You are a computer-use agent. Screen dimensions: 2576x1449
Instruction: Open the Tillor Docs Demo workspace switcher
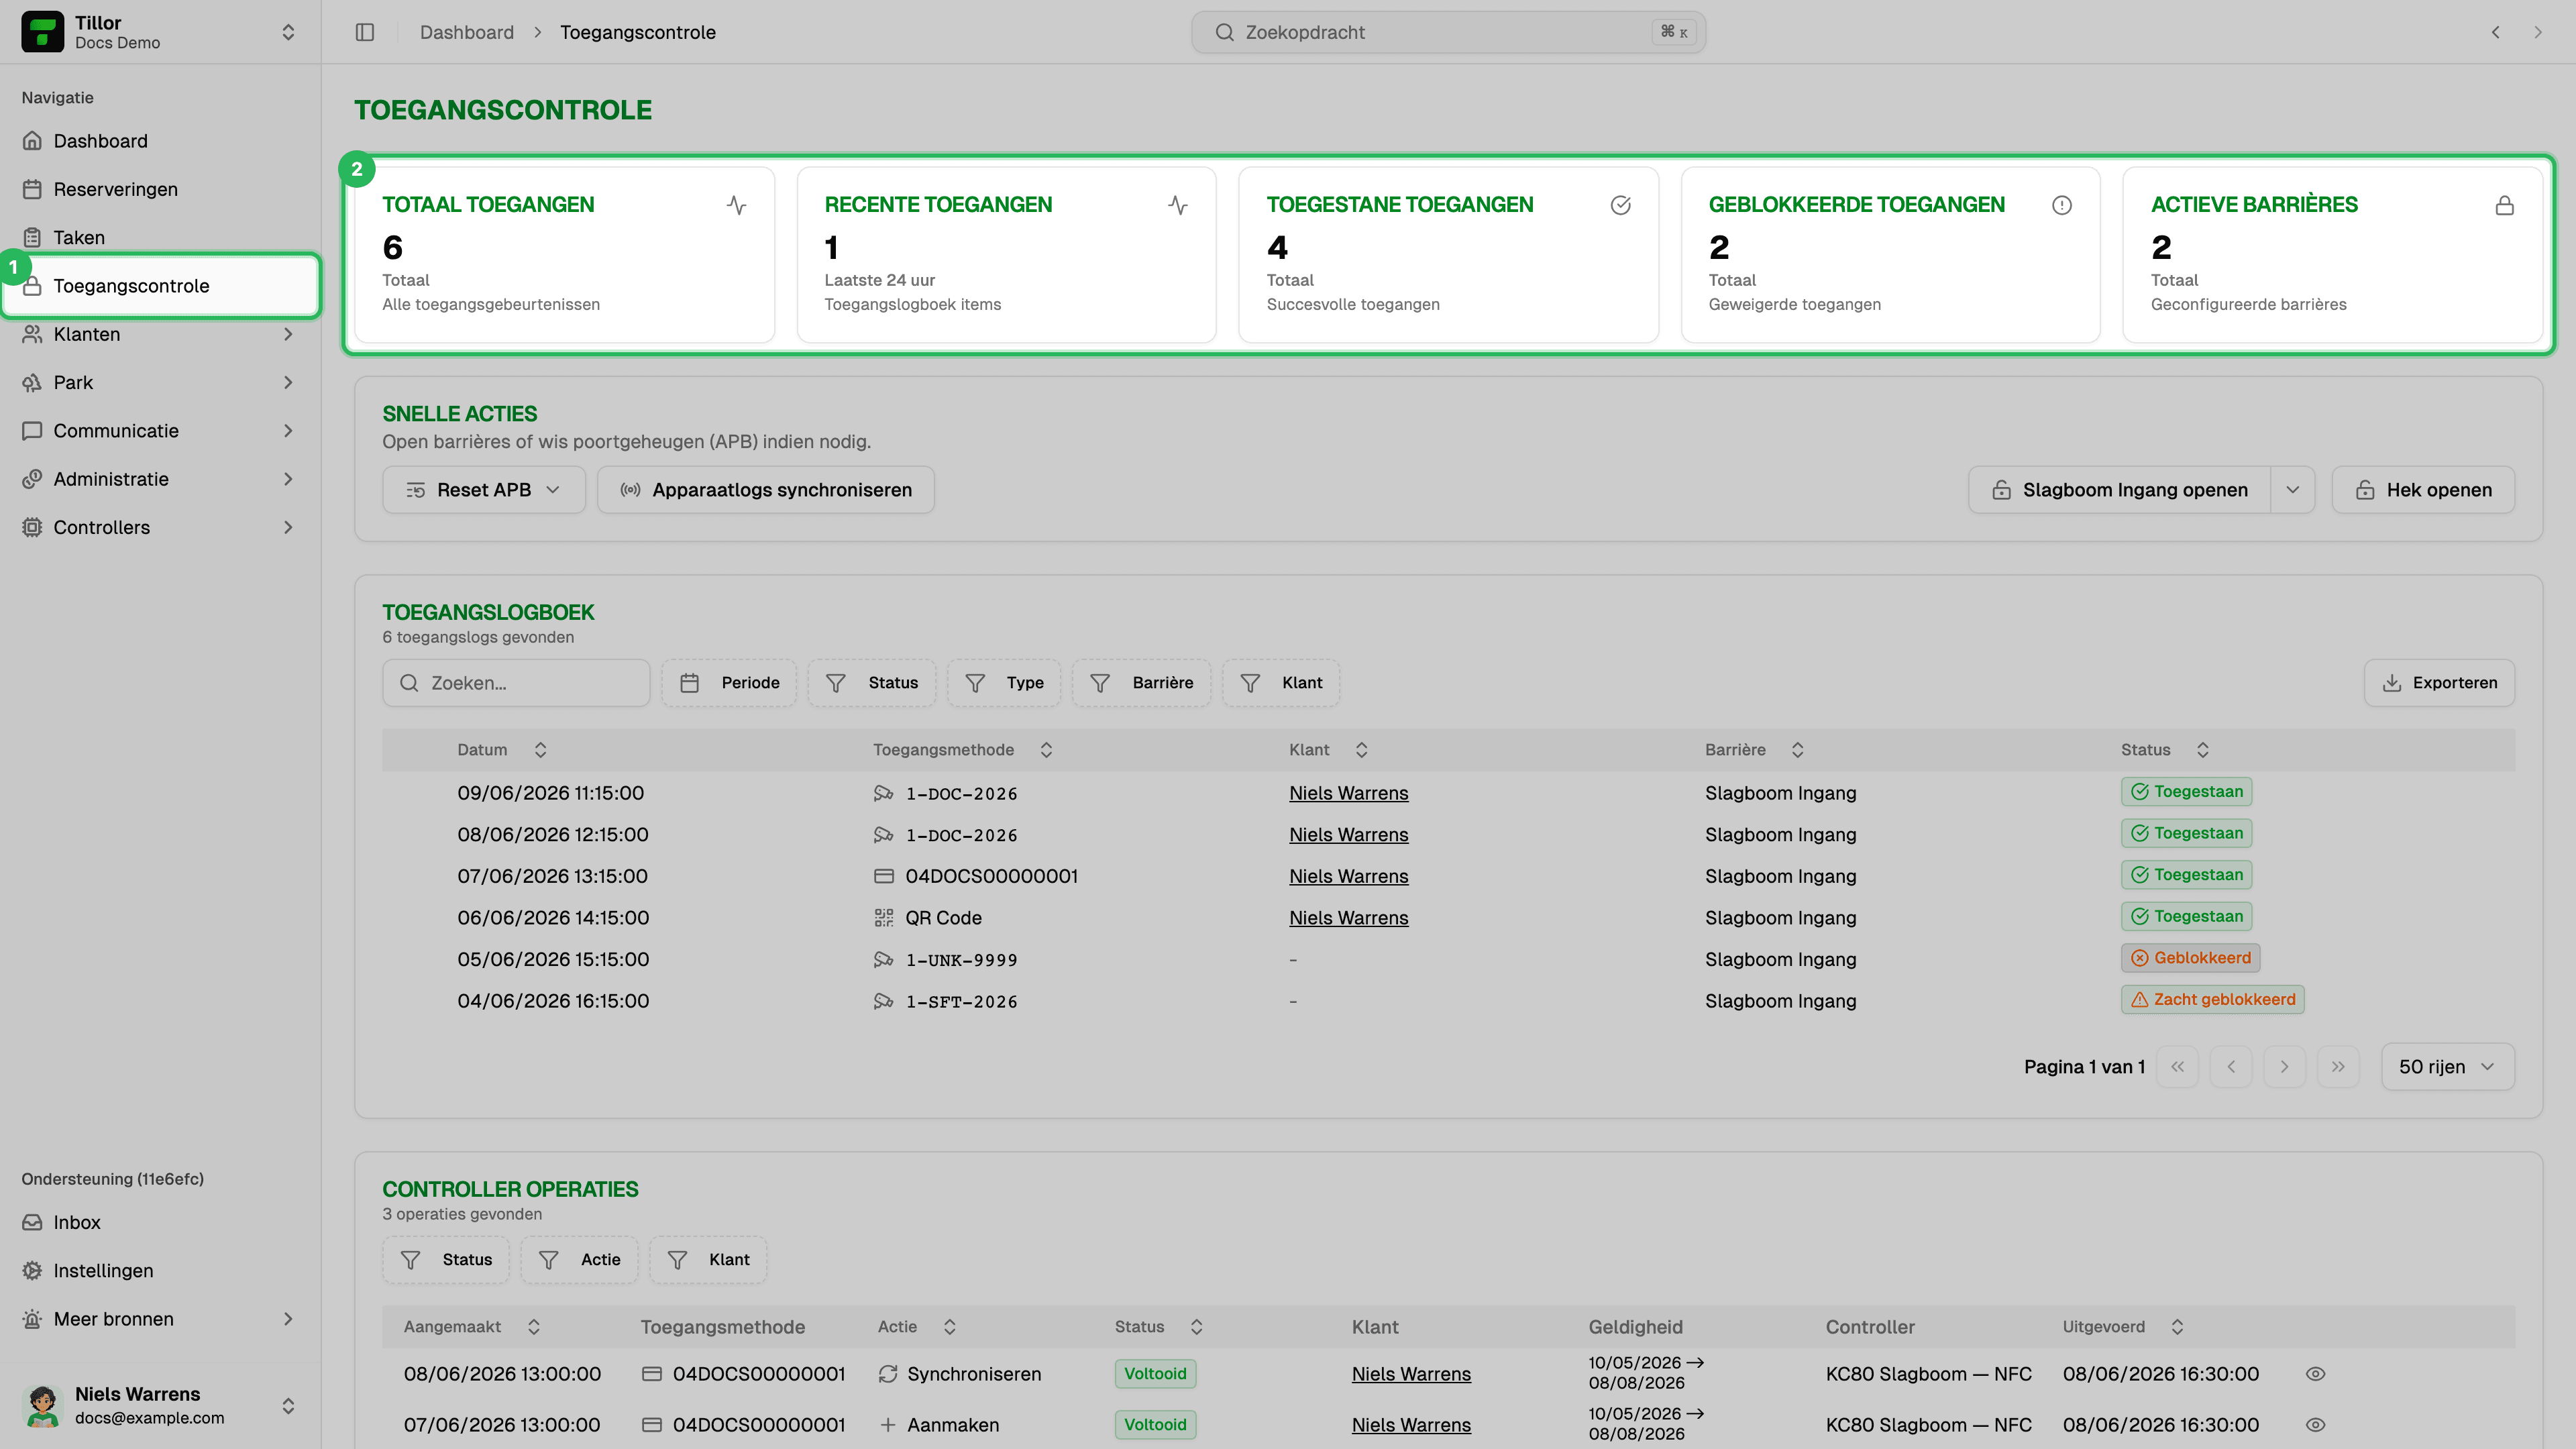pyautogui.click(x=160, y=32)
